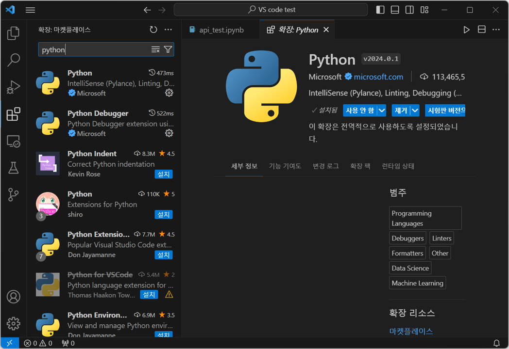Open the microsoft.com publisher link
Screen dimensions: 509x349
[378, 77]
